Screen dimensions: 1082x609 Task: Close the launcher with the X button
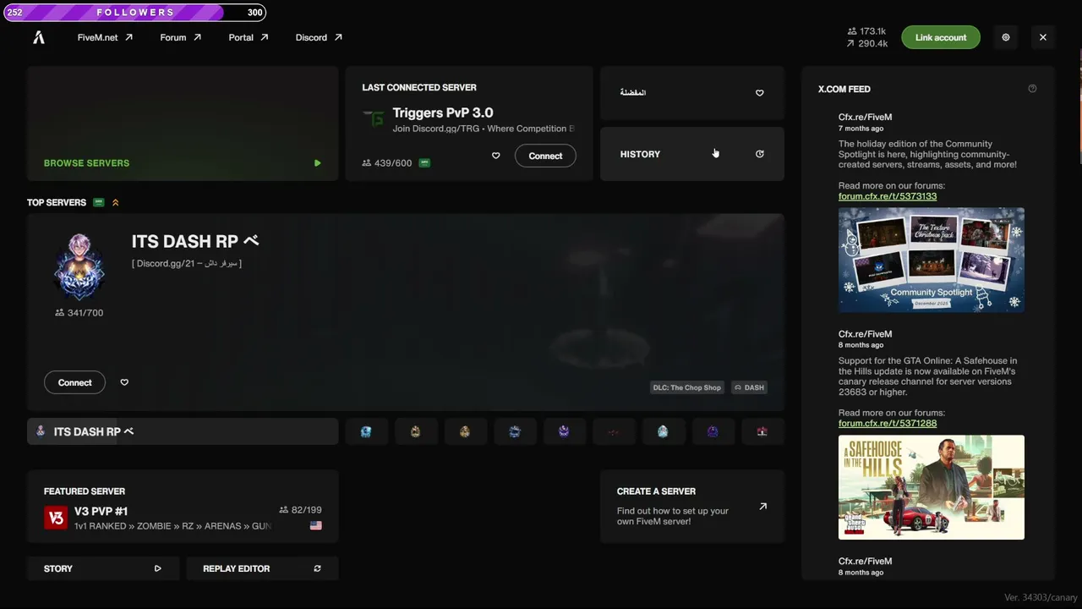pyautogui.click(x=1043, y=37)
